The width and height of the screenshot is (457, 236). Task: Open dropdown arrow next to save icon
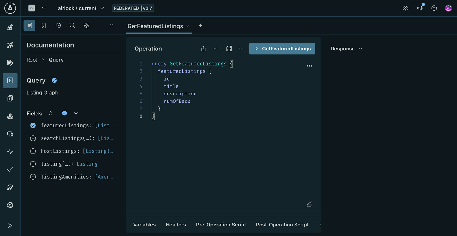point(241,49)
